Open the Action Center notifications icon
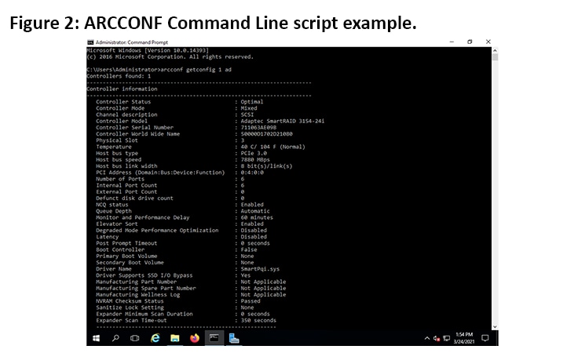Viewport: 585px width, 353px height. [x=485, y=338]
